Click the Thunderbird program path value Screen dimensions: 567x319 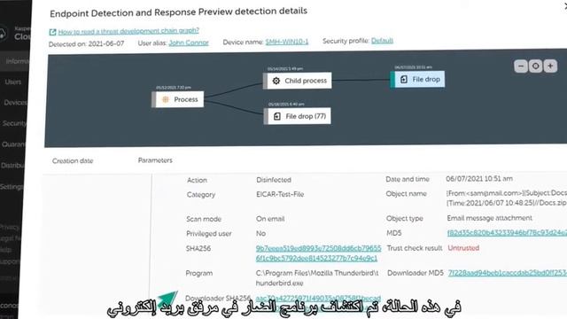pyautogui.click(x=317, y=278)
